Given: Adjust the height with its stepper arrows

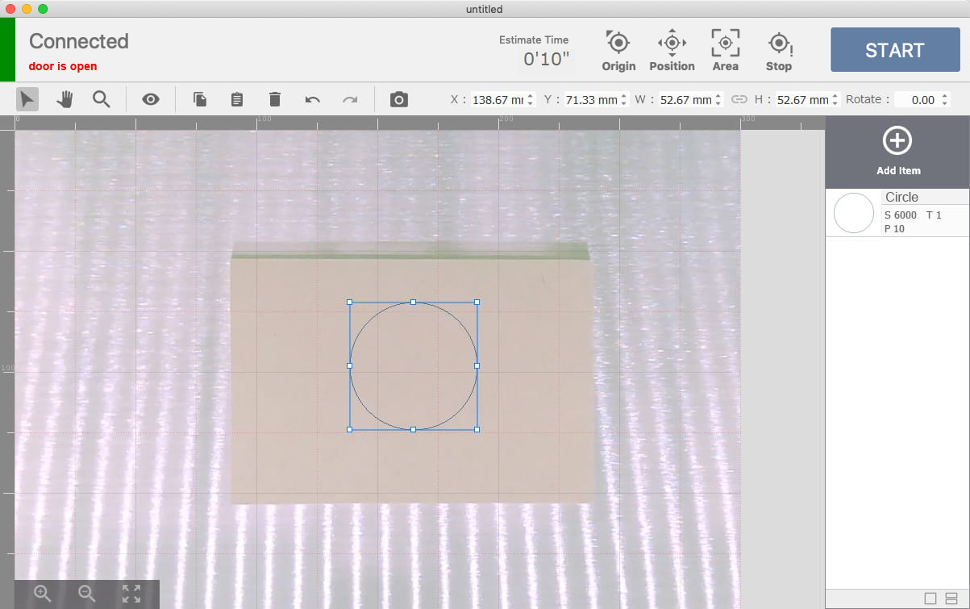Looking at the screenshot, I should point(835,100).
